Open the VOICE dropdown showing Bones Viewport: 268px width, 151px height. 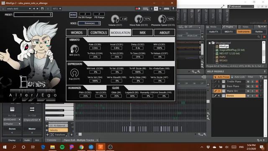89,23
